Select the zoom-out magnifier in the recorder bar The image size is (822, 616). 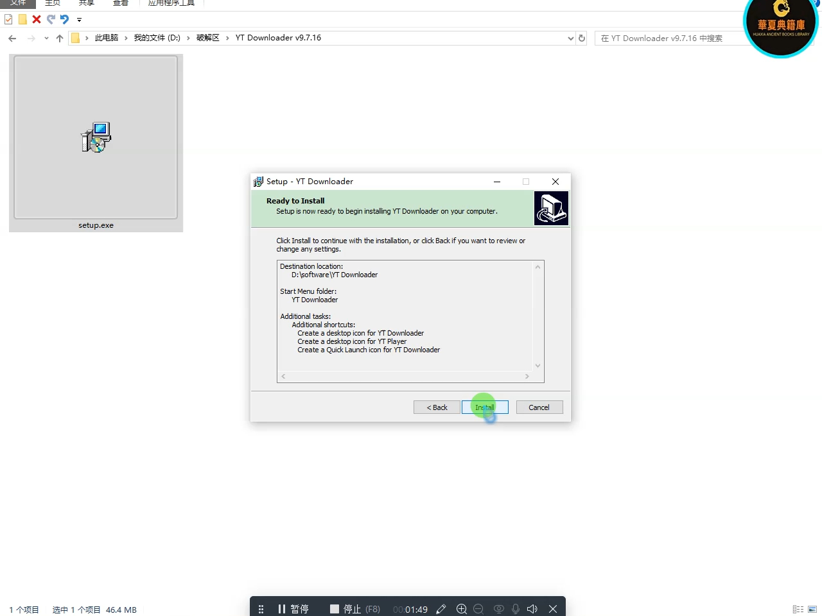click(478, 609)
